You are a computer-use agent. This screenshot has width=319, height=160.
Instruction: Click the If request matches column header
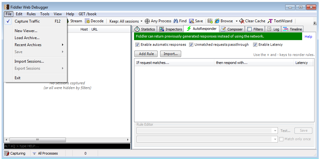point(174,63)
